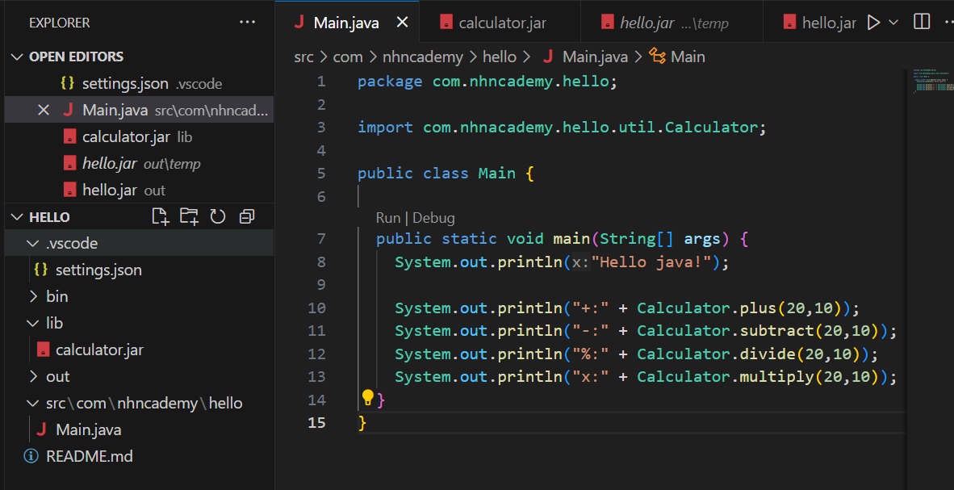
Task: Open README.md in the file tree
Action: [139, 456]
